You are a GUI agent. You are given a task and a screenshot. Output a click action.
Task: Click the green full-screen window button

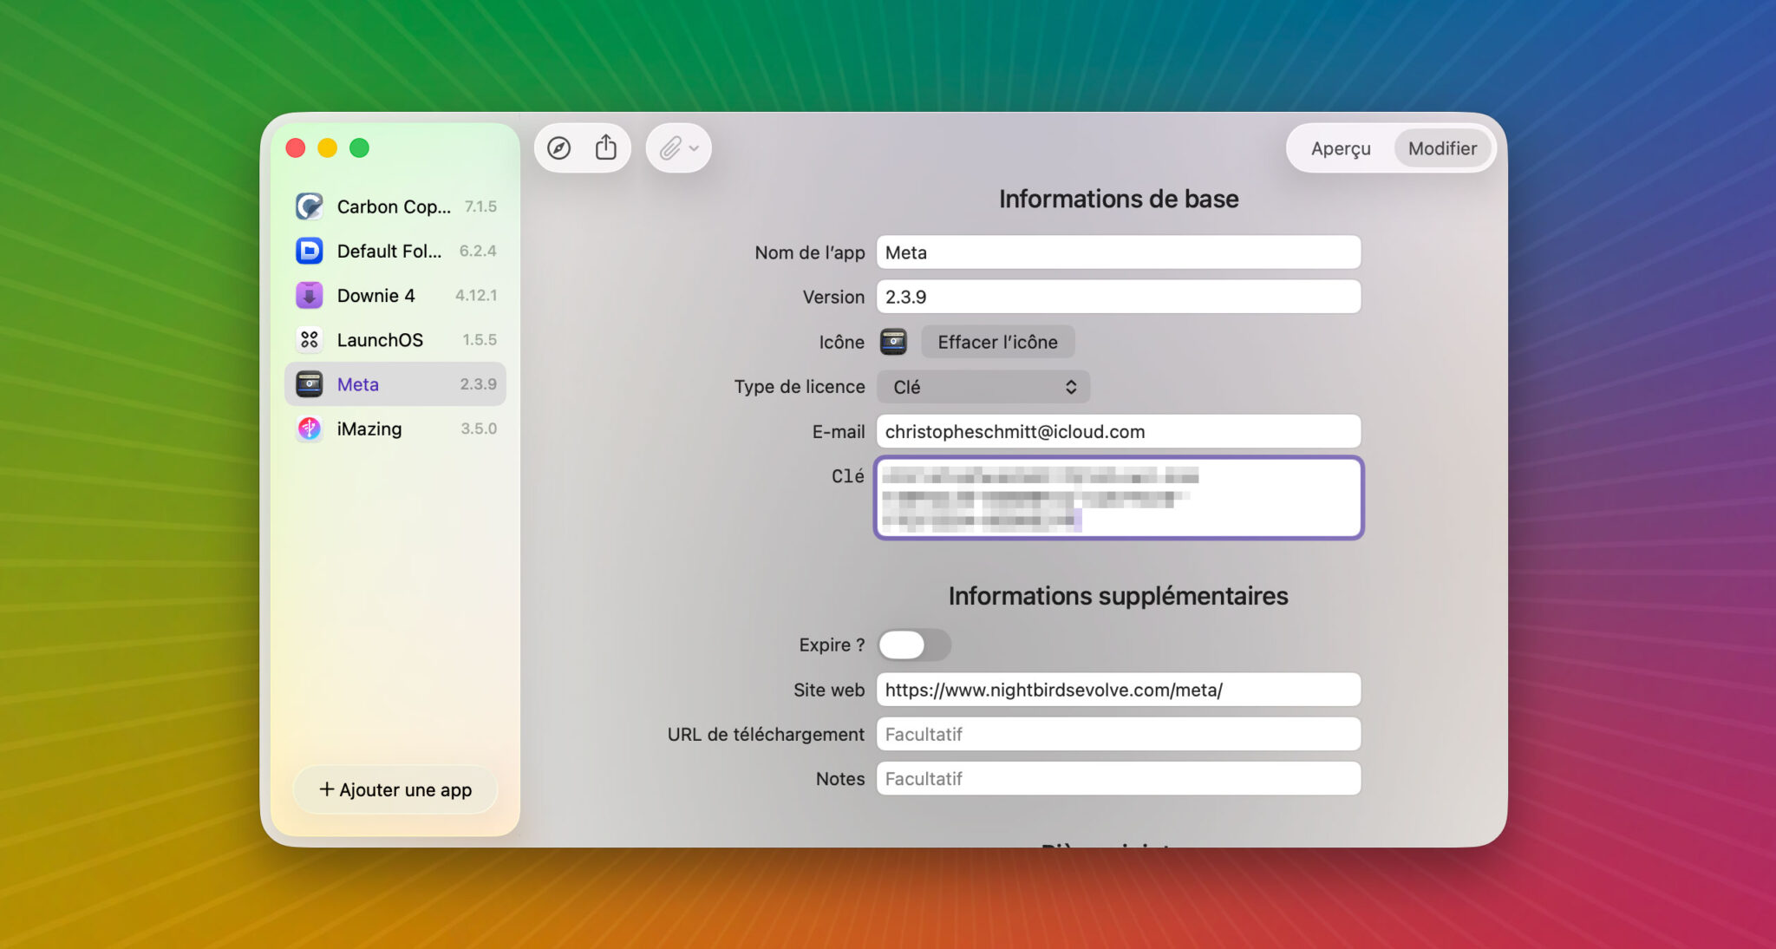tap(359, 148)
